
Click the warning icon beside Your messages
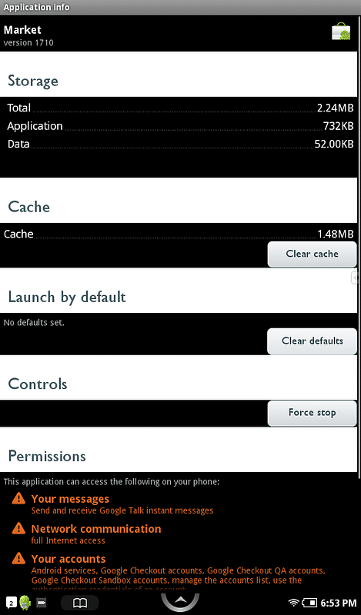(18, 499)
